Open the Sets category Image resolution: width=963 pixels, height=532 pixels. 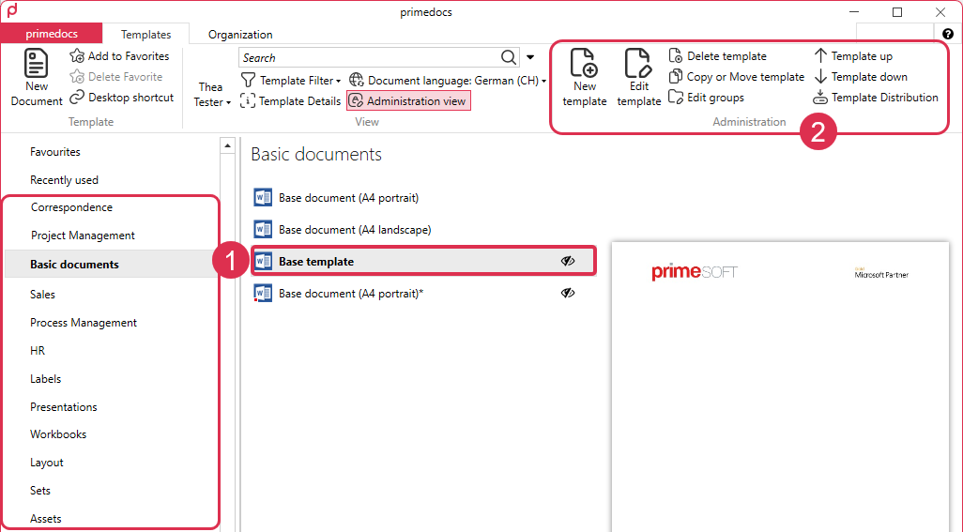40,491
